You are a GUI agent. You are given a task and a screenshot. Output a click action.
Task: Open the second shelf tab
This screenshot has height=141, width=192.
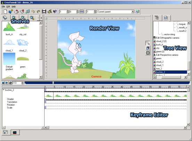14,18
